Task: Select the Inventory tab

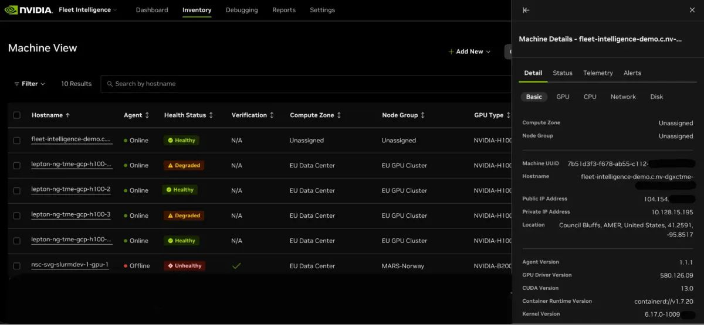Action: coord(197,10)
